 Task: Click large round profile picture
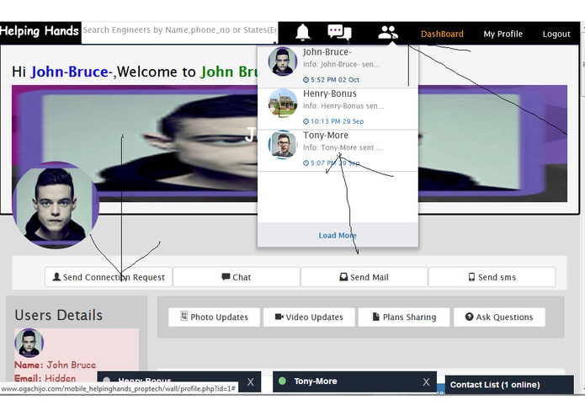56,205
